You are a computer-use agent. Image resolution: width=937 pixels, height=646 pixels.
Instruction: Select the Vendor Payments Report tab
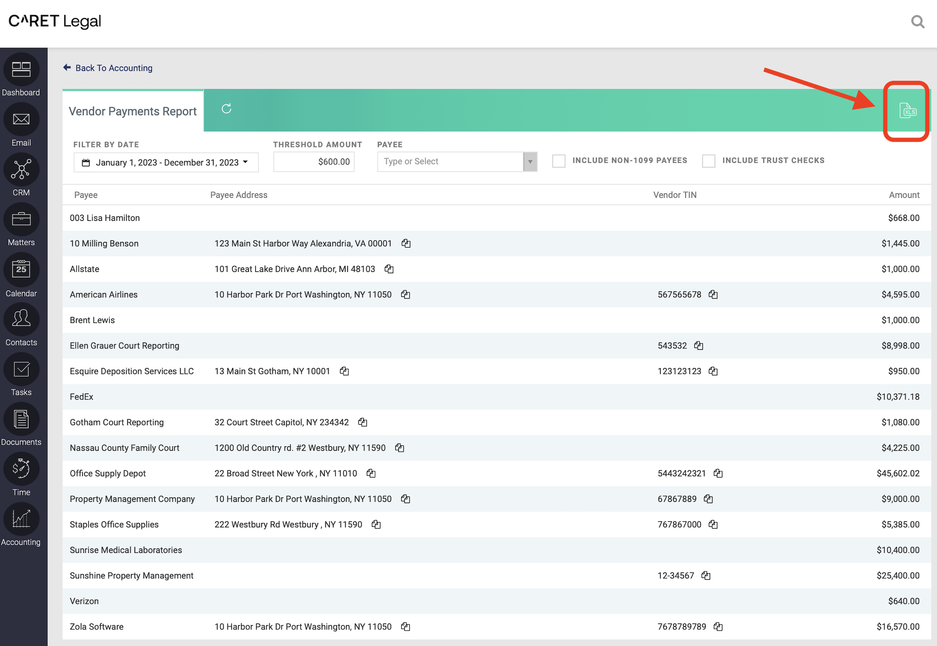pyautogui.click(x=133, y=111)
